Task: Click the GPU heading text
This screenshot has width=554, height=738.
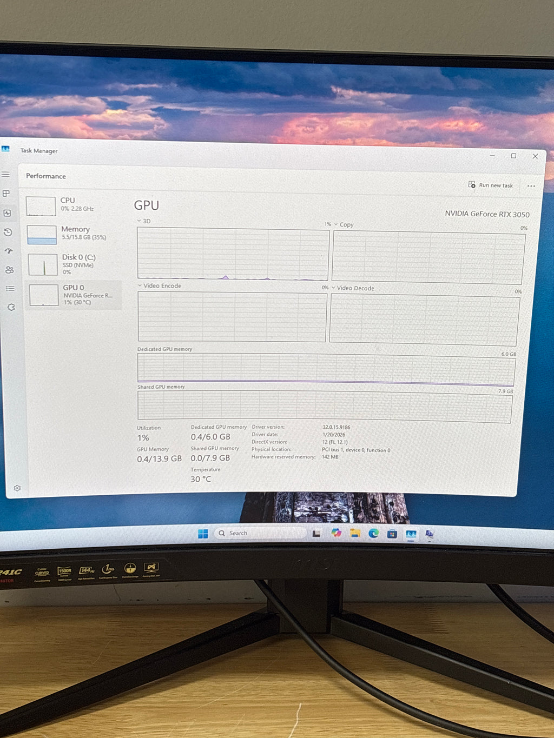Action: pyautogui.click(x=147, y=205)
